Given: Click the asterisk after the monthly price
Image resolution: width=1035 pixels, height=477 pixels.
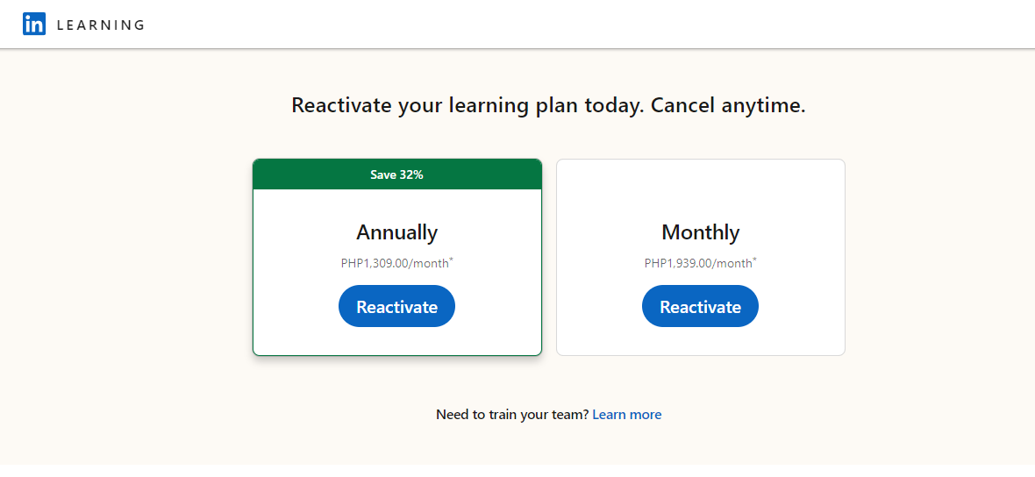Looking at the screenshot, I should [755, 260].
